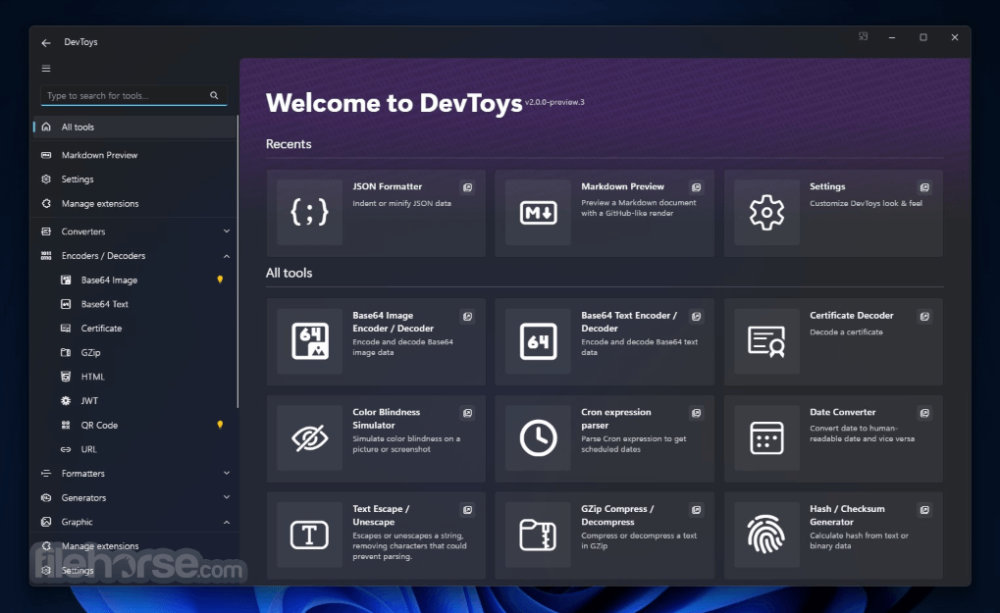Click the Converters group icon
Image resolution: width=1000 pixels, height=613 pixels.
point(46,231)
